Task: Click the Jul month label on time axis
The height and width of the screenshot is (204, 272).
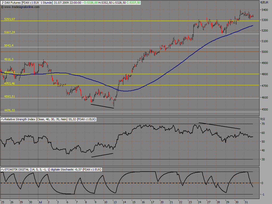Action: [x=40, y=202]
